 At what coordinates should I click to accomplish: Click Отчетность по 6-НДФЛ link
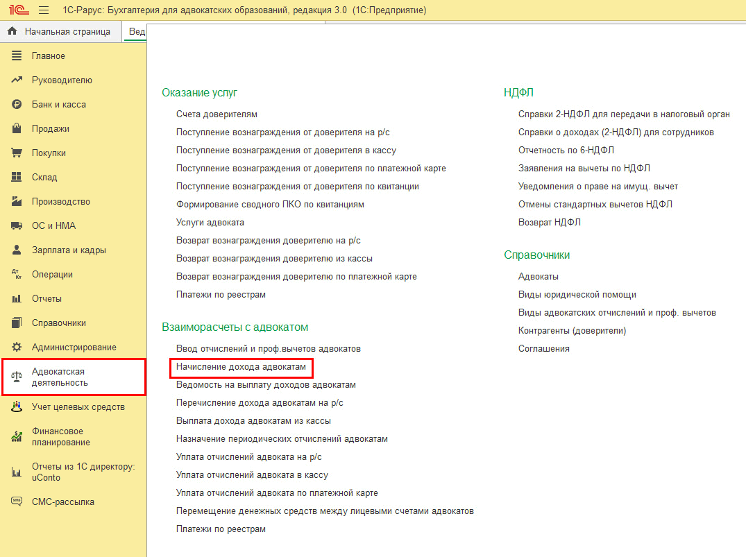[566, 151]
